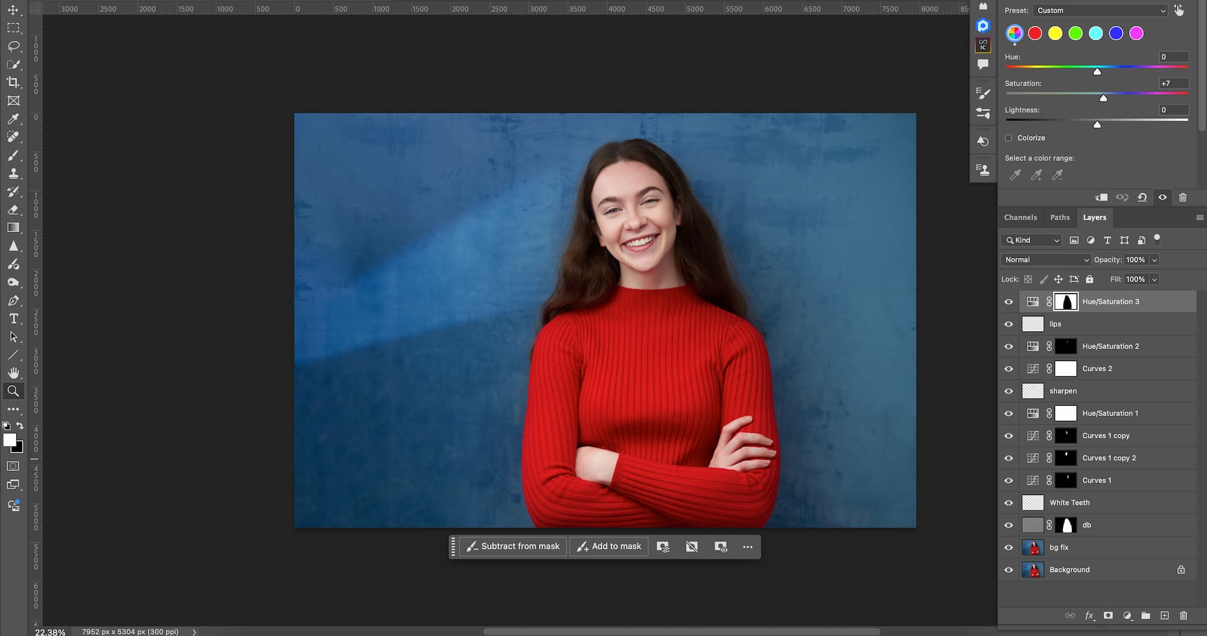Delete layer using the Layers panel trash icon
This screenshot has width=1207, height=636.
tap(1183, 616)
